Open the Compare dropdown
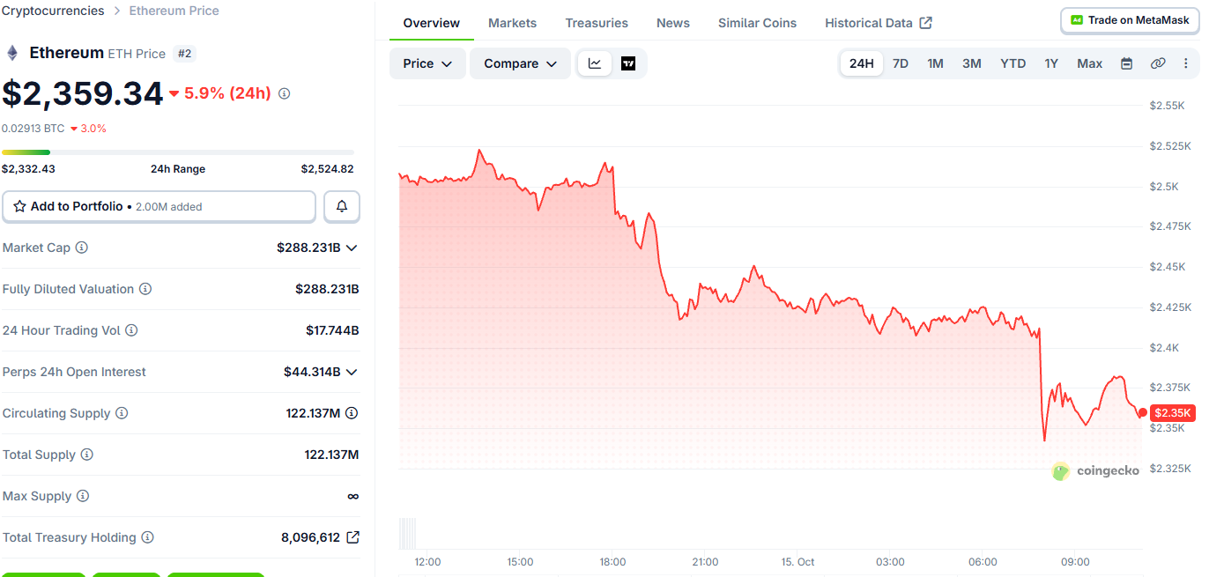This screenshot has height=577, width=1209. 520,63
